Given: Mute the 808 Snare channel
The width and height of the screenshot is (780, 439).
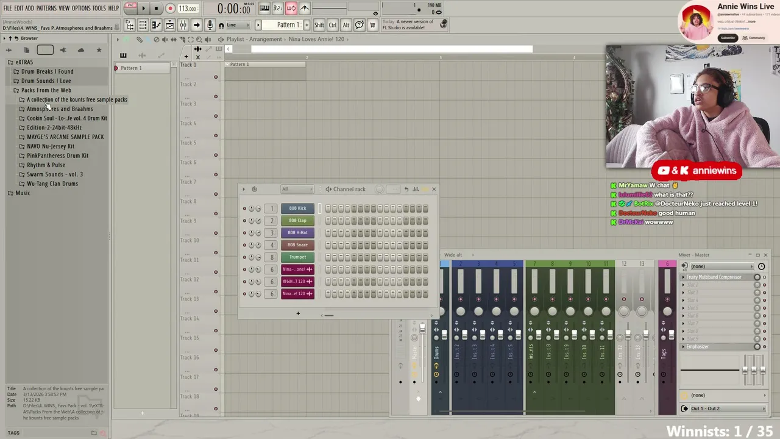Looking at the screenshot, I should (x=244, y=245).
